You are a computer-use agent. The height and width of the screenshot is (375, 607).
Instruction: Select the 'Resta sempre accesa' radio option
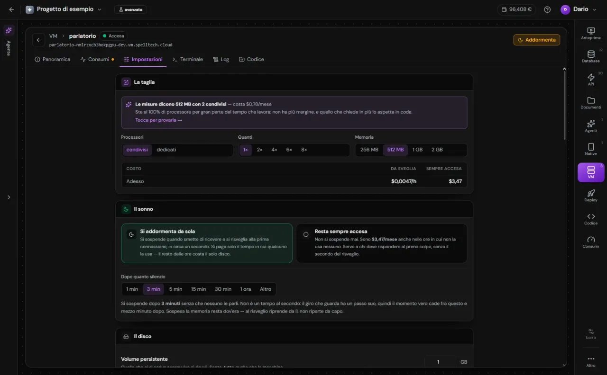(382, 243)
